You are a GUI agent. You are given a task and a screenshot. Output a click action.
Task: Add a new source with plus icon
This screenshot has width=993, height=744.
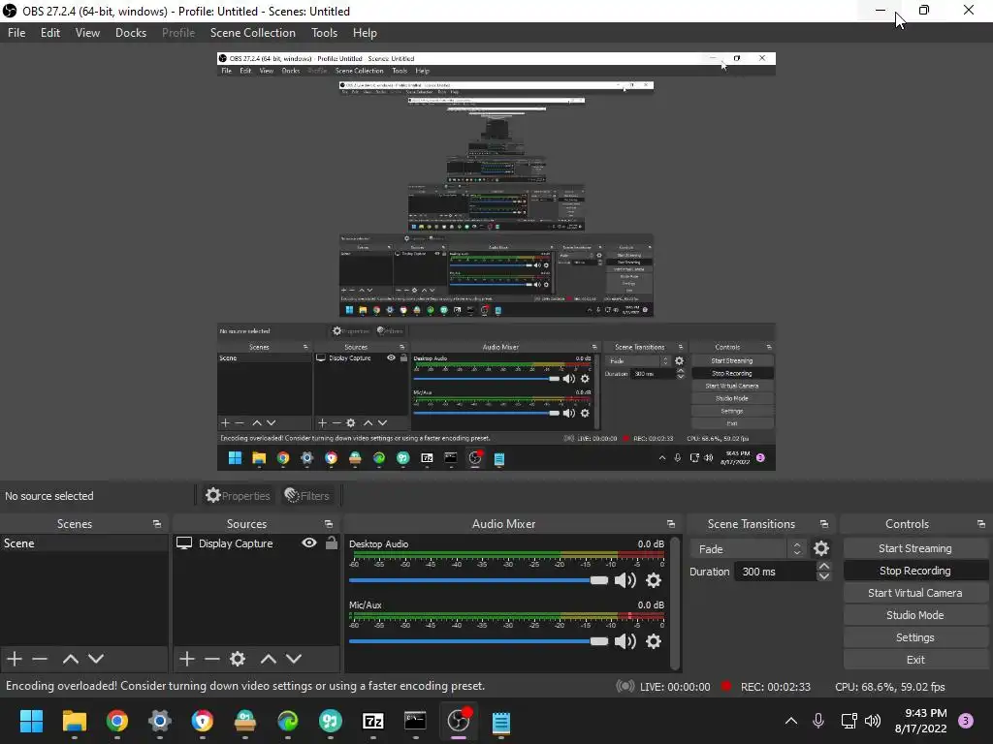pyautogui.click(x=187, y=659)
